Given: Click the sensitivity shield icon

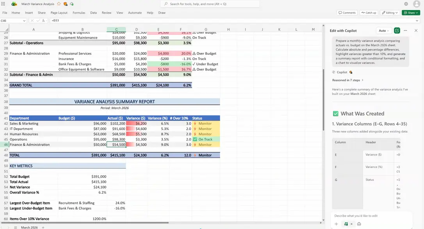Looking at the screenshot, I should coord(66,4).
